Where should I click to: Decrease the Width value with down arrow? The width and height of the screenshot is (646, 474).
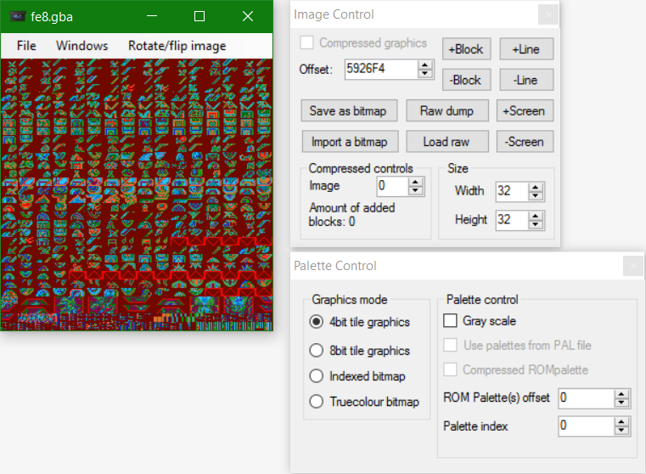(x=535, y=196)
